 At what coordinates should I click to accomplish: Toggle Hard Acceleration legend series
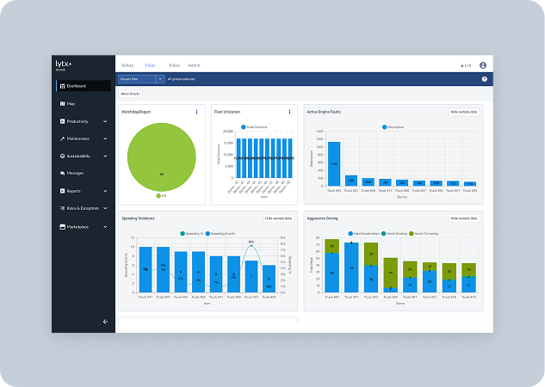(x=363, y=234)
